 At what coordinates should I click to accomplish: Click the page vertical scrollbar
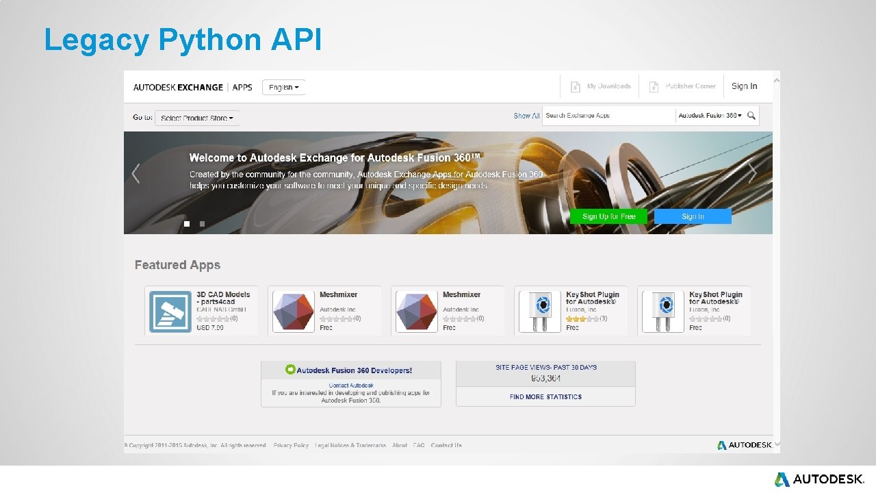click(776, 262)
